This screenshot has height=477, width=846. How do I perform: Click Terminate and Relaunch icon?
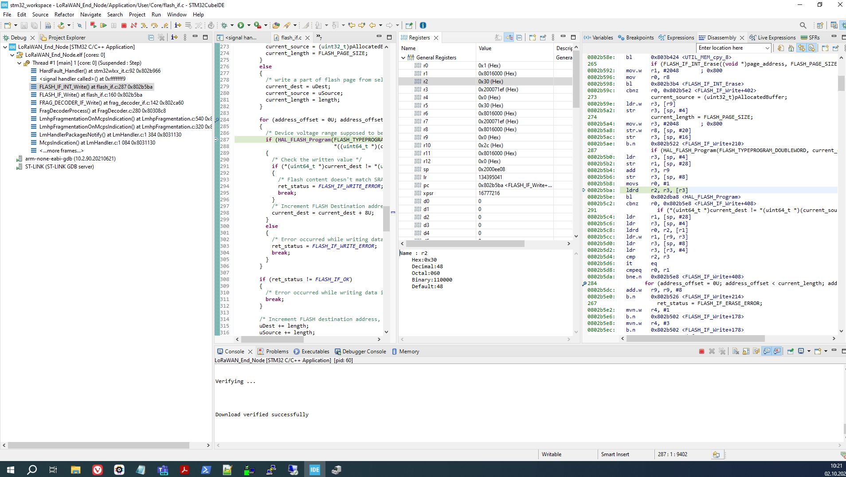93,26
